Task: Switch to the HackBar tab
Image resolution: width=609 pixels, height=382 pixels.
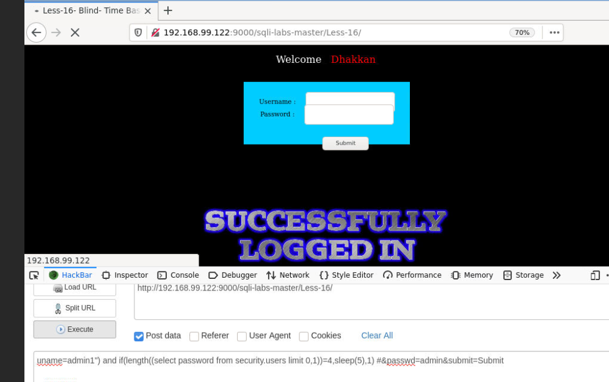Action: pyautogui.click(x=71, y=275)
